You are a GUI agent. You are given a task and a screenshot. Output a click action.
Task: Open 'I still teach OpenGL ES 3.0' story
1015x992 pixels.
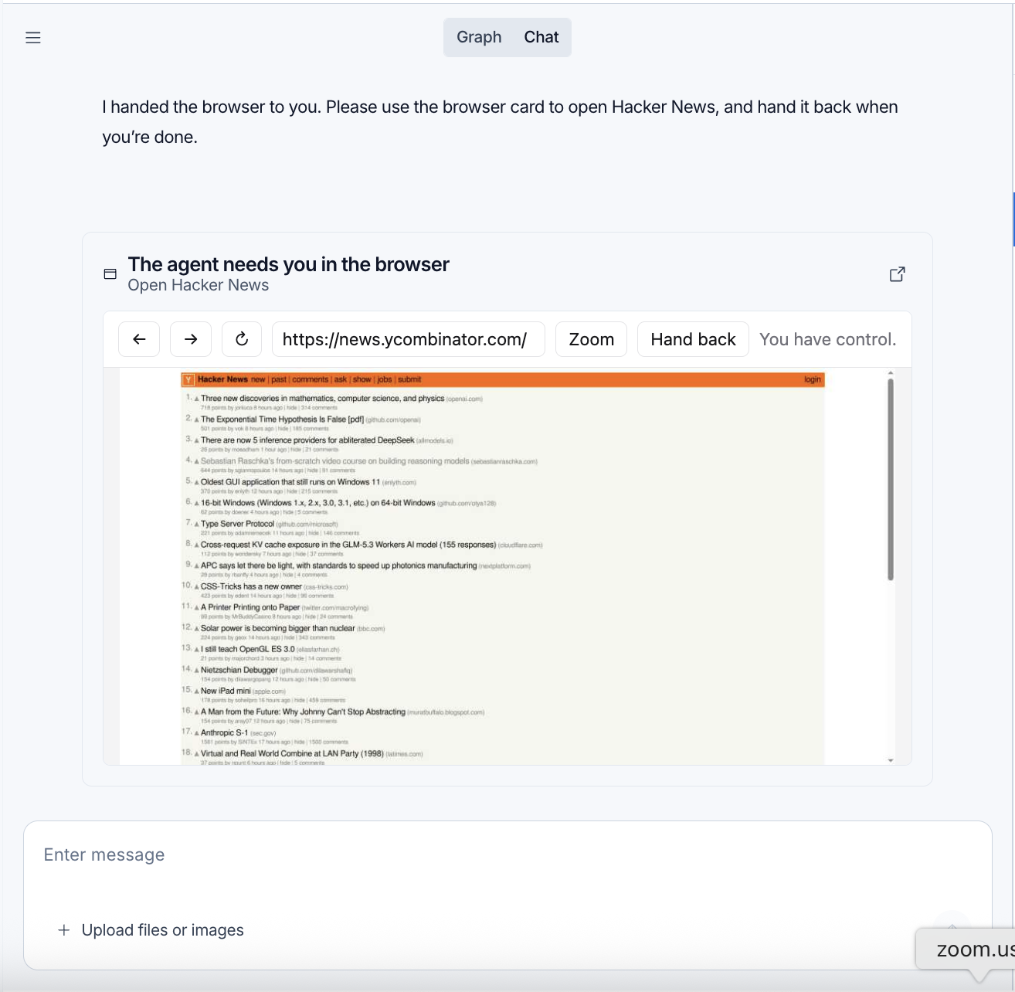coord(248,649)
